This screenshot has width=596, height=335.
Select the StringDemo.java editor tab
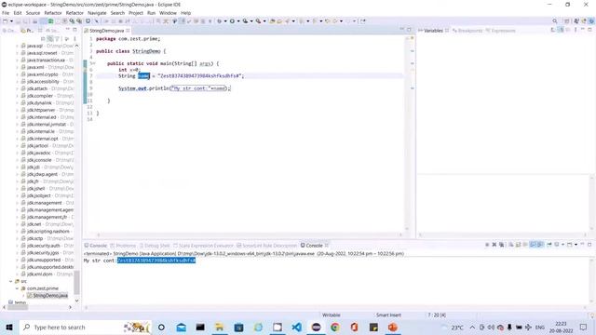tap(106, 31)
